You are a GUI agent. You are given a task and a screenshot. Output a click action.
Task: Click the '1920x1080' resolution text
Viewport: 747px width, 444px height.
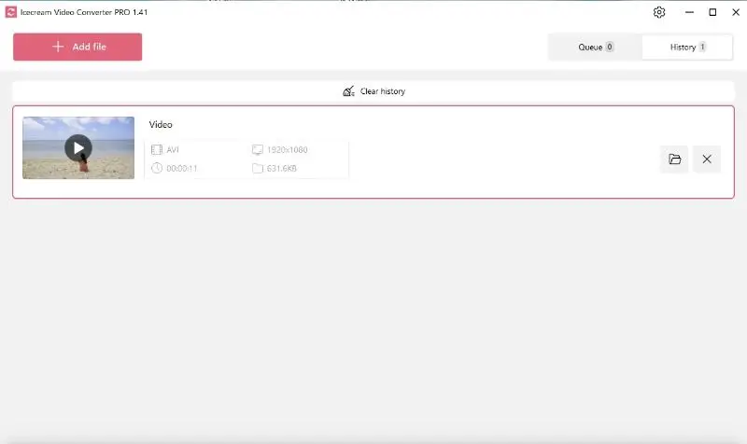(288, 150)
